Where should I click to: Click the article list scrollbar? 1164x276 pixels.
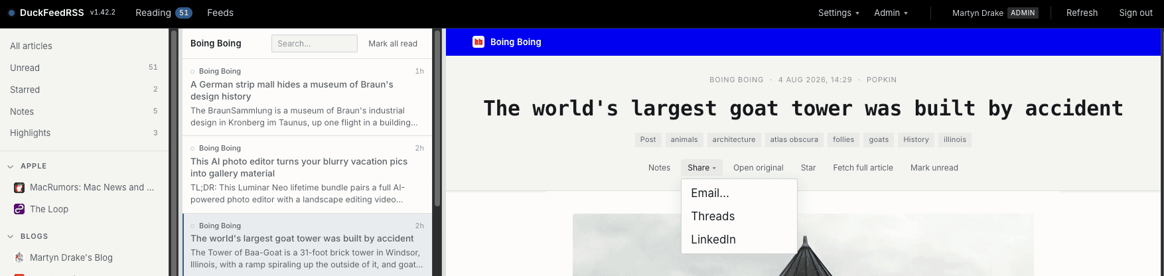click(437, 118)
